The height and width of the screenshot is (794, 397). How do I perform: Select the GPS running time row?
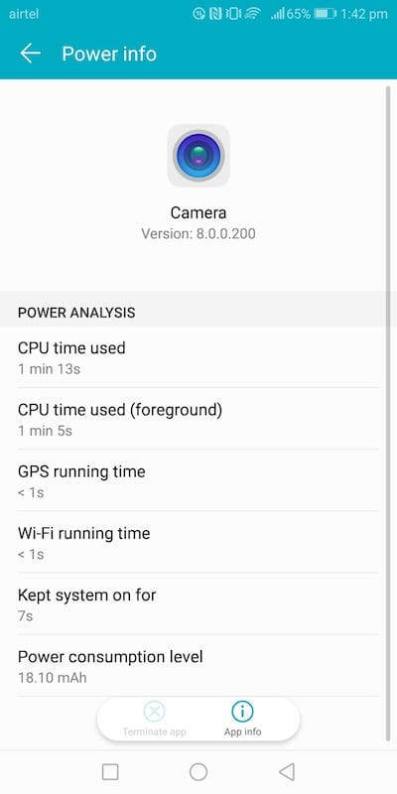198,481
